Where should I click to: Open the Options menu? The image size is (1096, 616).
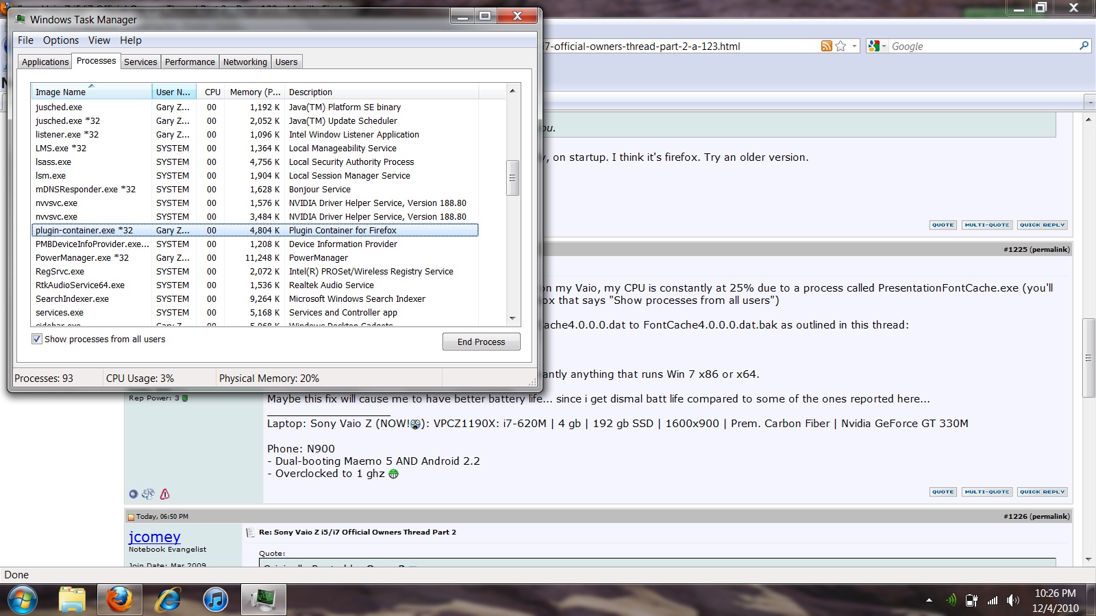pos(61,40)
